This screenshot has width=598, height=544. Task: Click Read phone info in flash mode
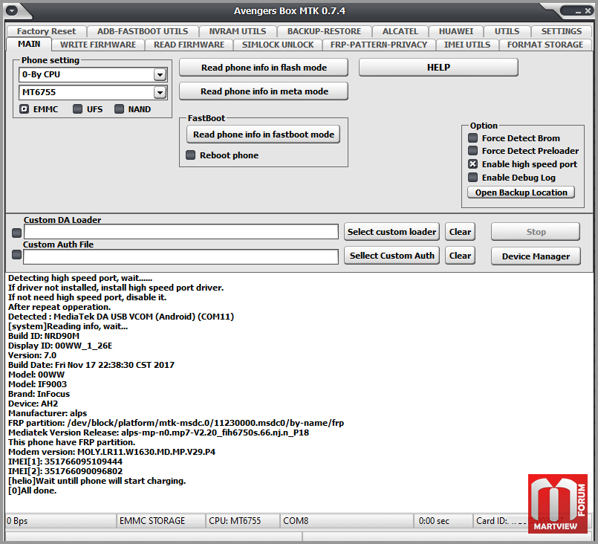(x=264, y=68)
